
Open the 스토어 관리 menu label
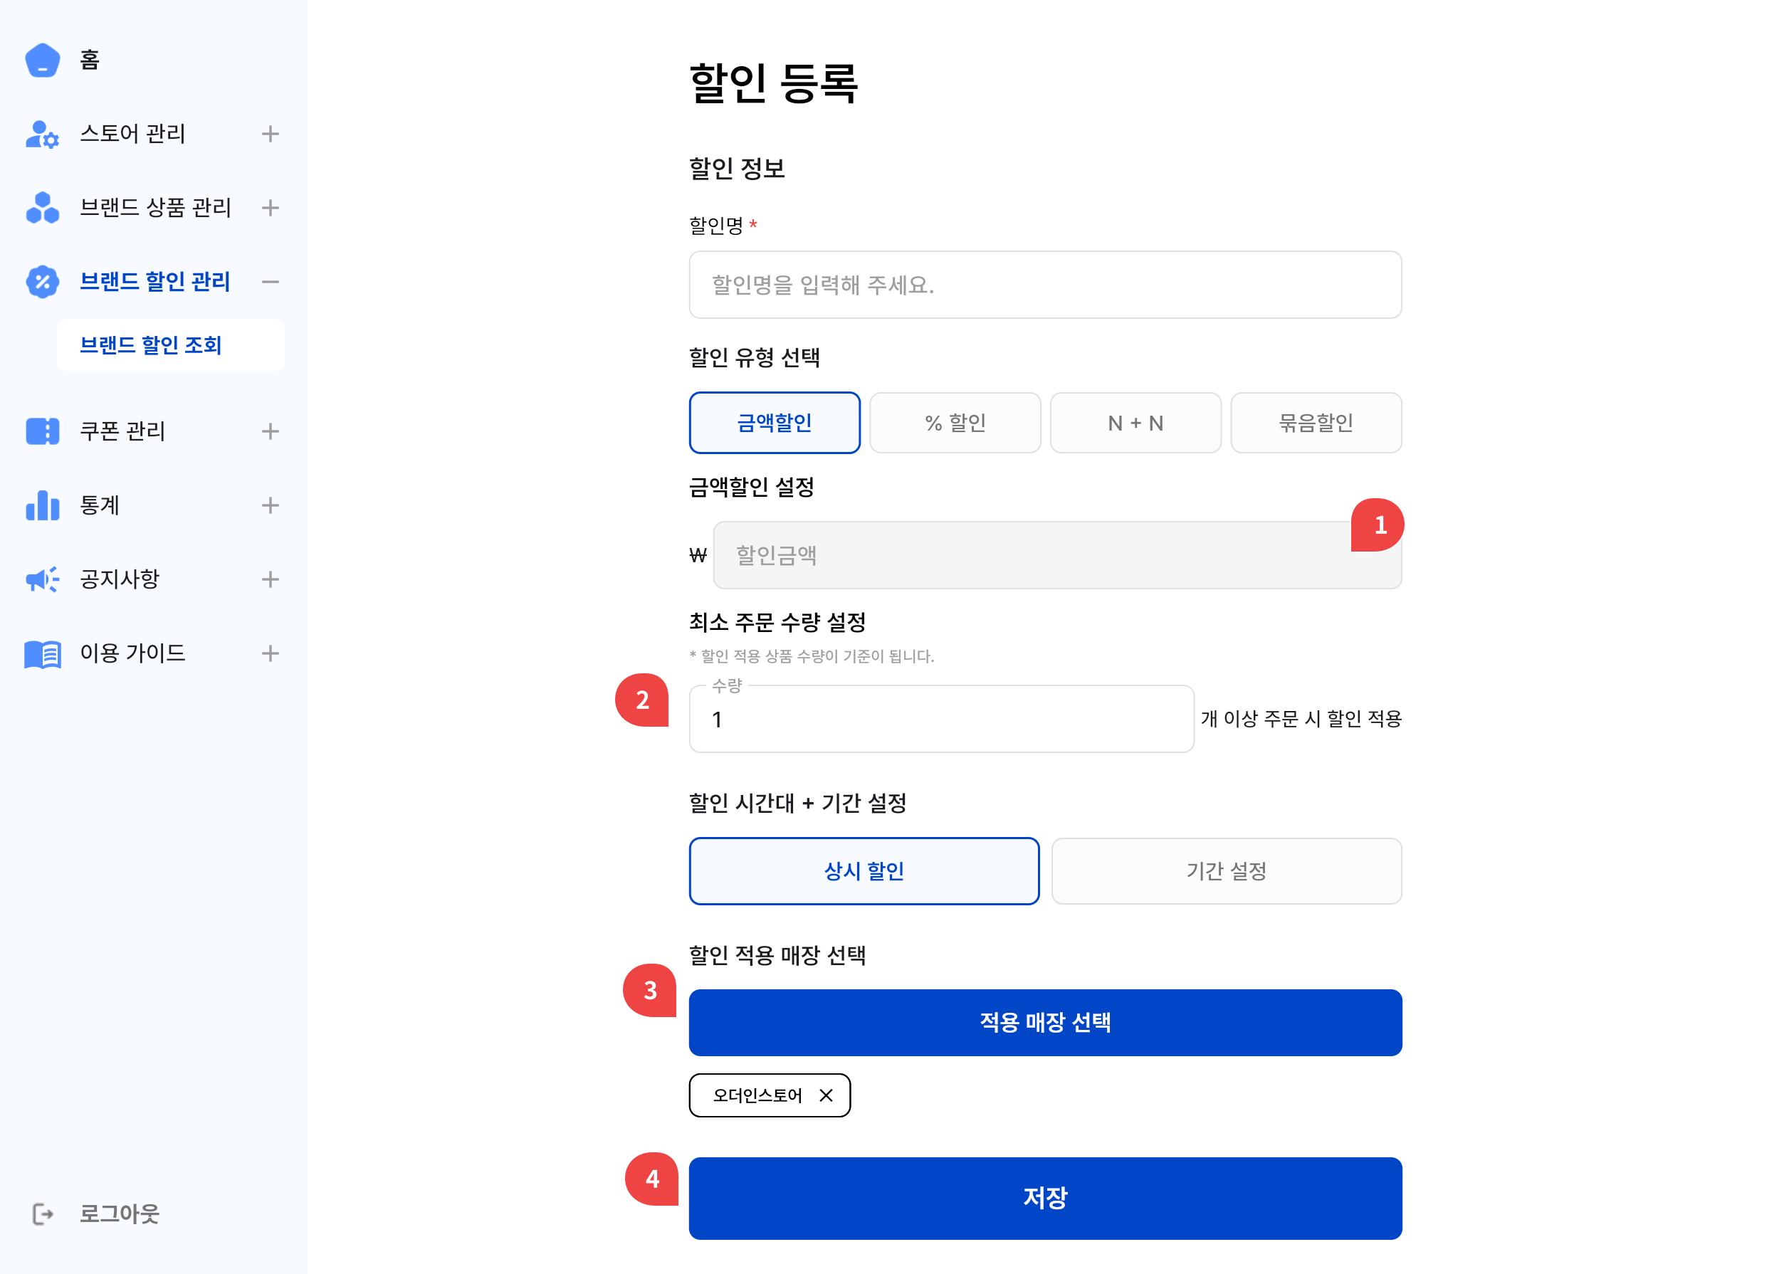(x=132, y=134)
